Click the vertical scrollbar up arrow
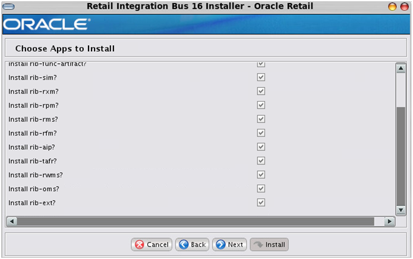The image size is (413, 259). 401,69
